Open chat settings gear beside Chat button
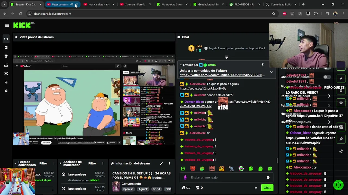Screen dimensions: 348x195 pos(256,188)
